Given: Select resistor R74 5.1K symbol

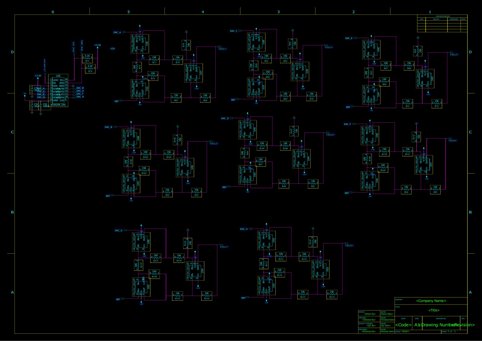Looking at the screenshot, I should 90,69.
